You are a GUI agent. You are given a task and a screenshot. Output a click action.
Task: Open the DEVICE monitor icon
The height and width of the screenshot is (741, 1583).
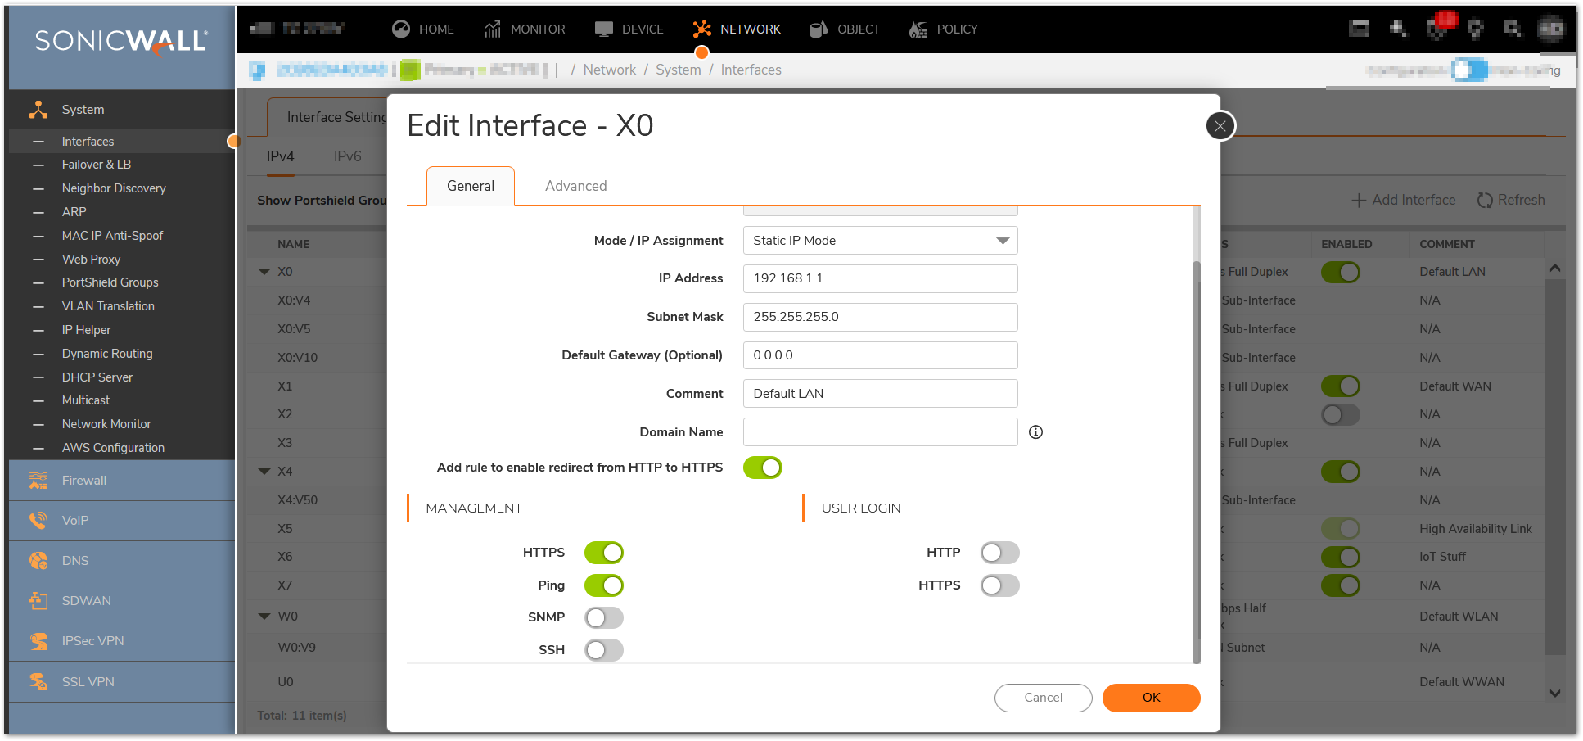click(x=604, y=29)
